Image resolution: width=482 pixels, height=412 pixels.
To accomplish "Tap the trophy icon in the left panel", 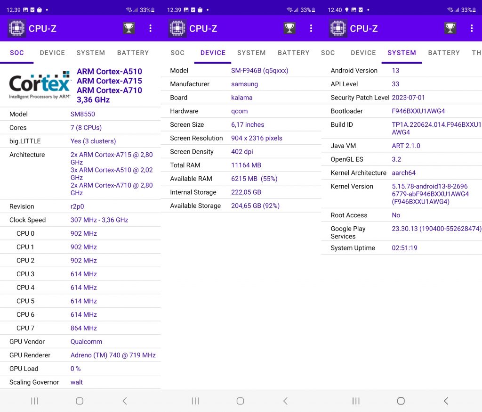I will [x=129, y=28].
